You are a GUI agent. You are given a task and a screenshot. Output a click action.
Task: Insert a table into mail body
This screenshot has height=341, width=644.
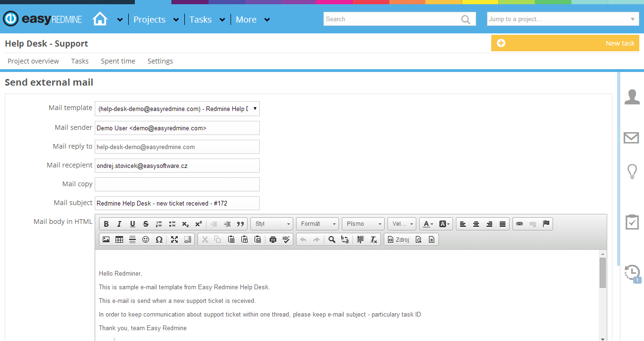[x=119, y=239]
